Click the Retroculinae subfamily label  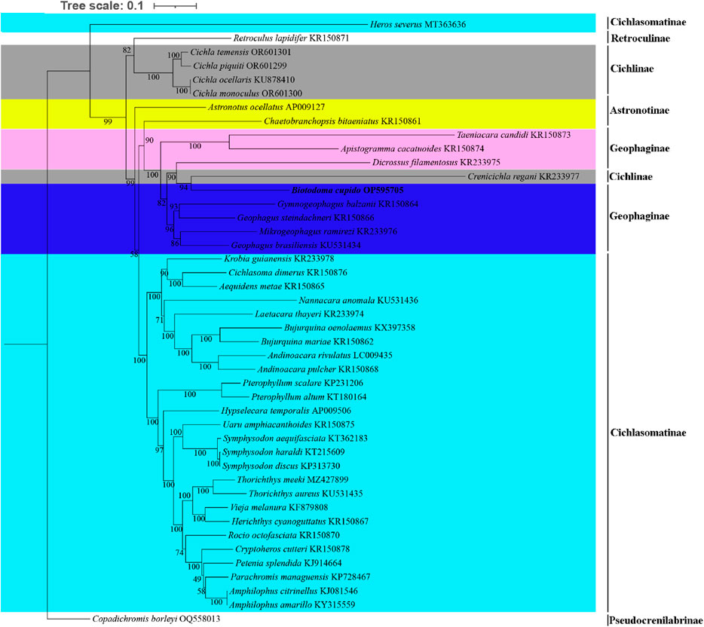point(640,38)
